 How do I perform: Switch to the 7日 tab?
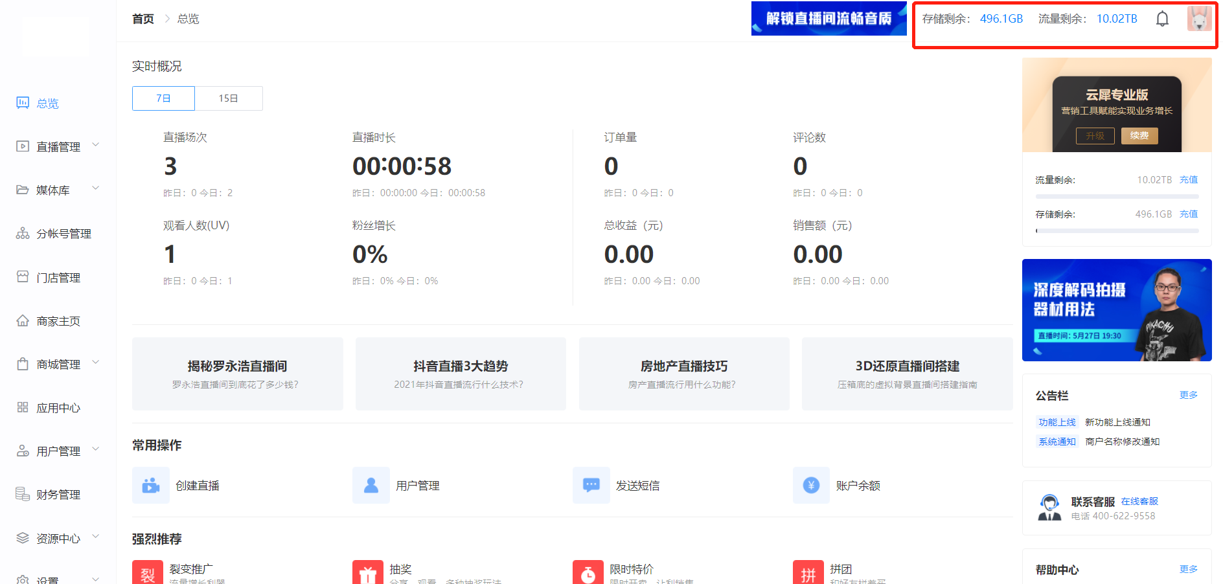(x=163, y=98)
